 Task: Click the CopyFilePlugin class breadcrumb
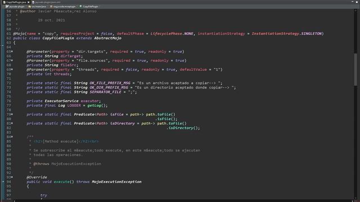tap(91, 6)
